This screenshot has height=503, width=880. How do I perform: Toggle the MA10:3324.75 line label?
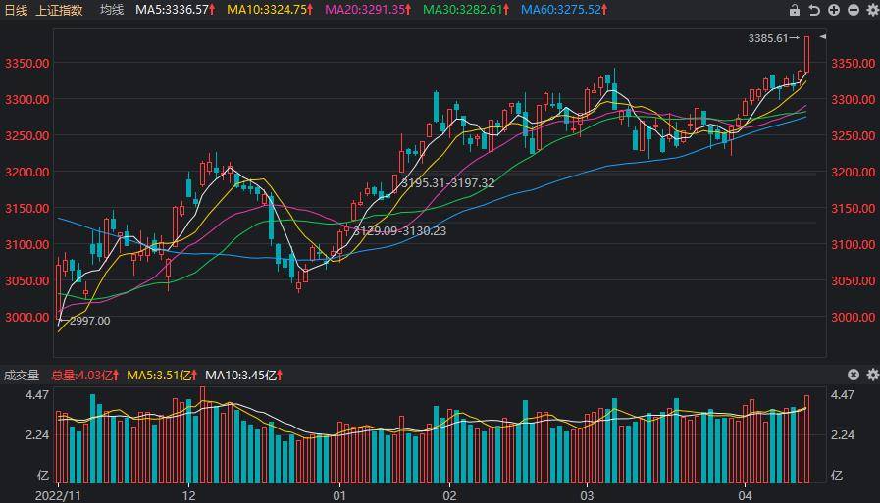point(270,10)
